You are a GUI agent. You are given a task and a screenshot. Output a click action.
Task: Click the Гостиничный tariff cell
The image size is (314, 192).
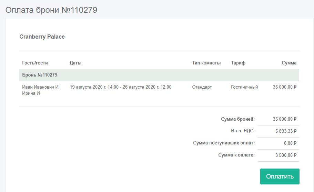pyautogui.click(x=244, y=87)
